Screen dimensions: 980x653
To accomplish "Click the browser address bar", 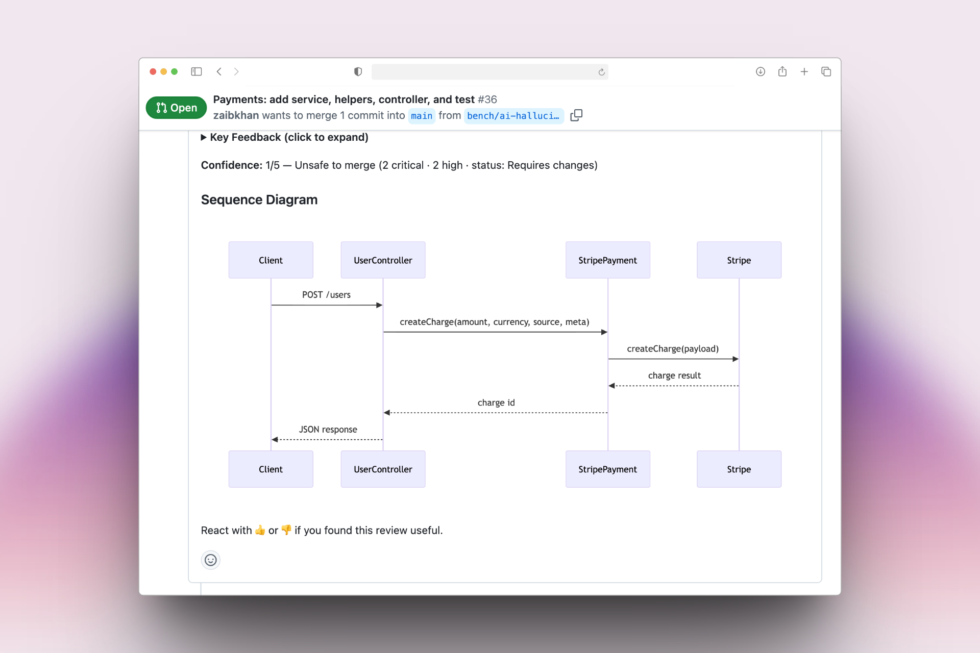I will point(484,72).
